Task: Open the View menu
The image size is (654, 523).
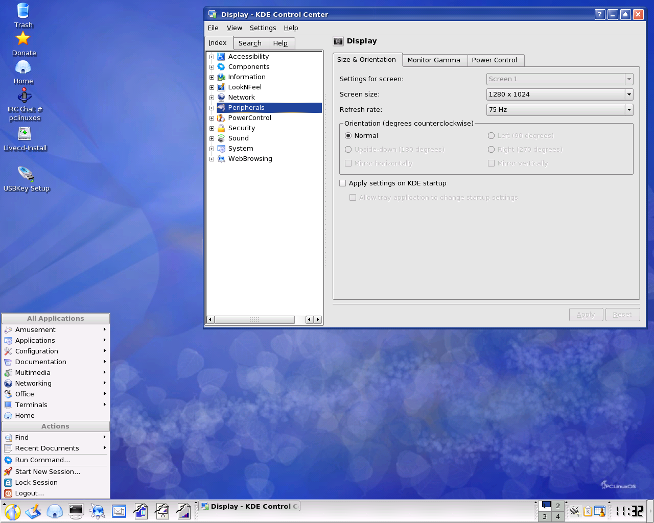Action: click(x=235, y=28)
